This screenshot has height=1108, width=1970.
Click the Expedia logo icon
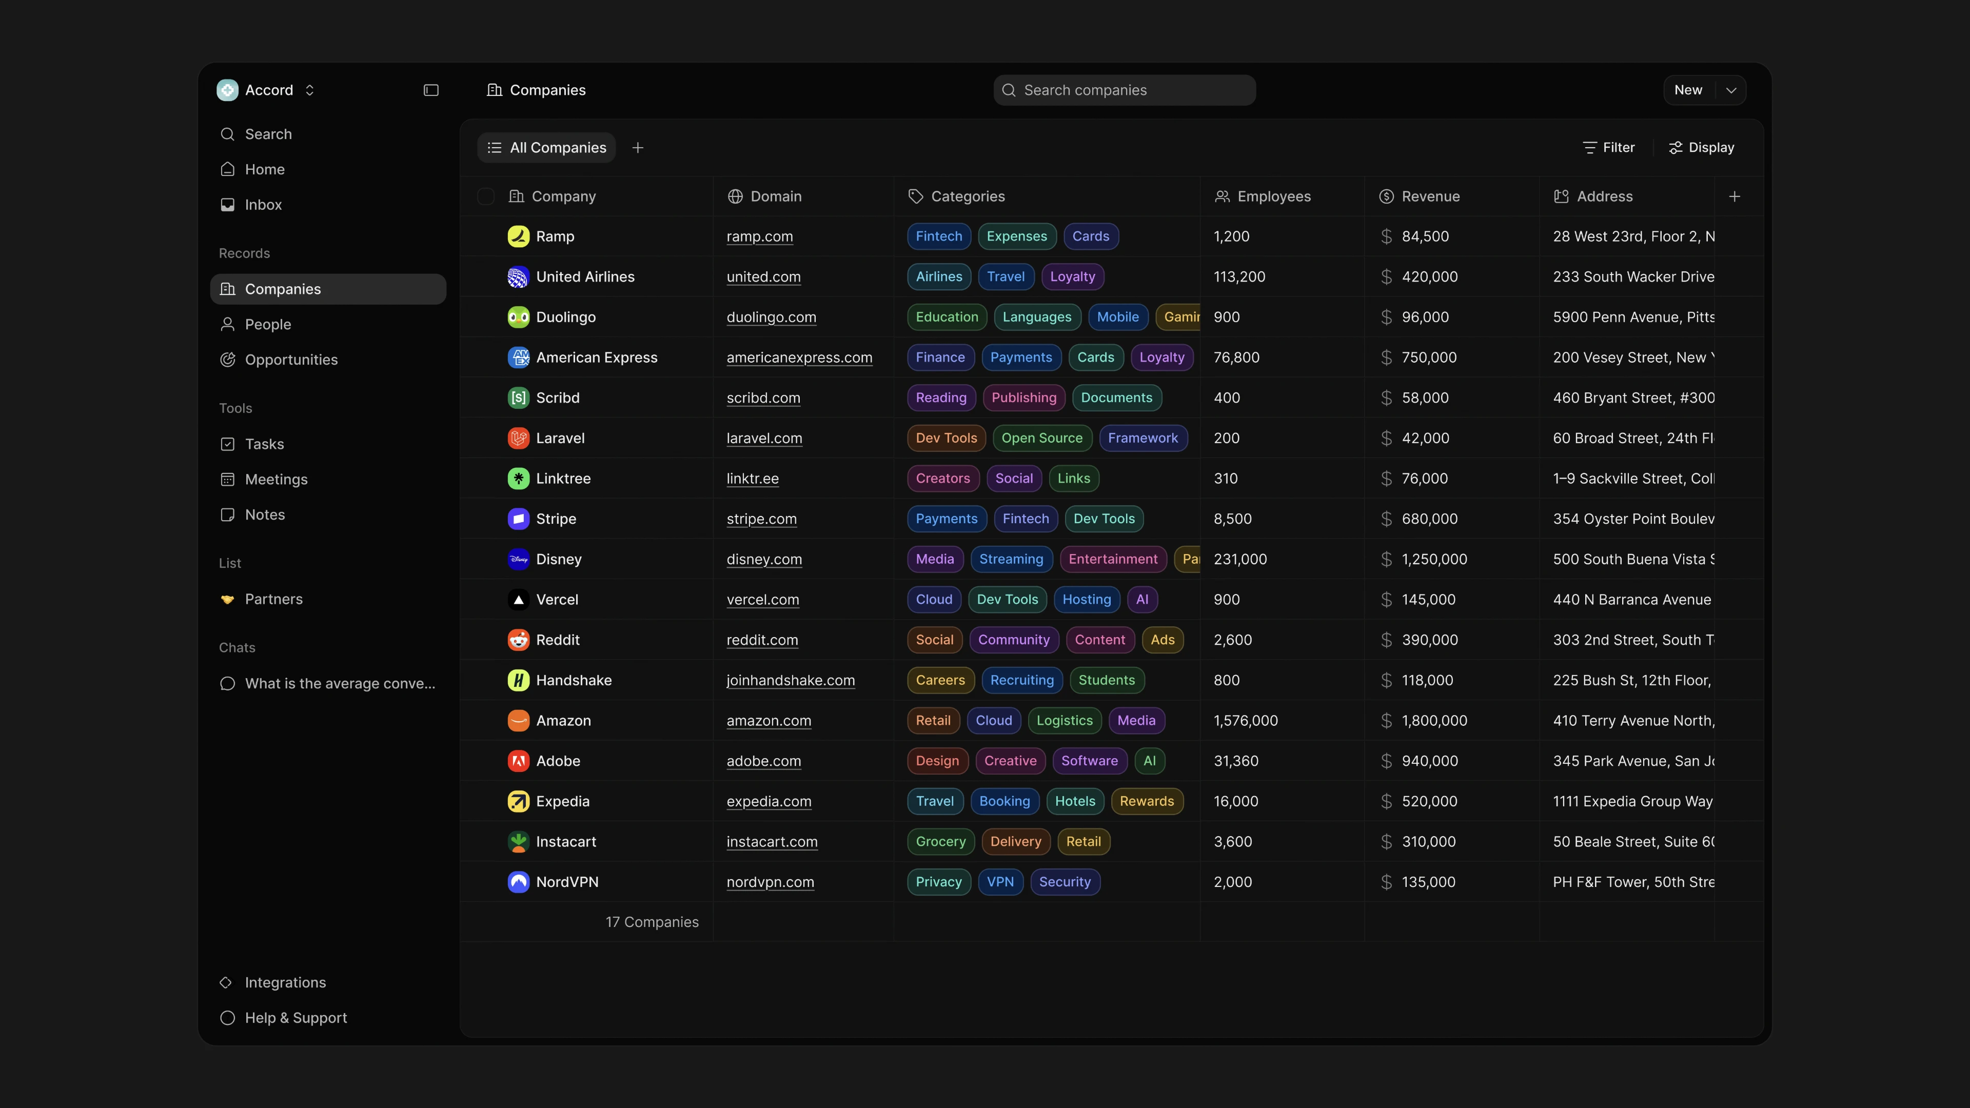519,801
